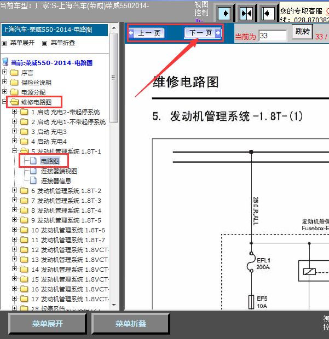Click the 连接器信息 page icon
Image resolution: width=329 pixels, height=339 pixels.
(33, 180)
